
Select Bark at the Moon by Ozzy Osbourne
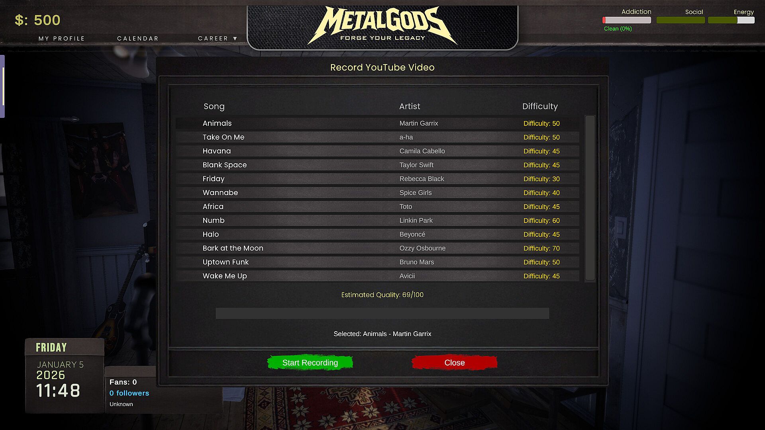coord(377,248)
